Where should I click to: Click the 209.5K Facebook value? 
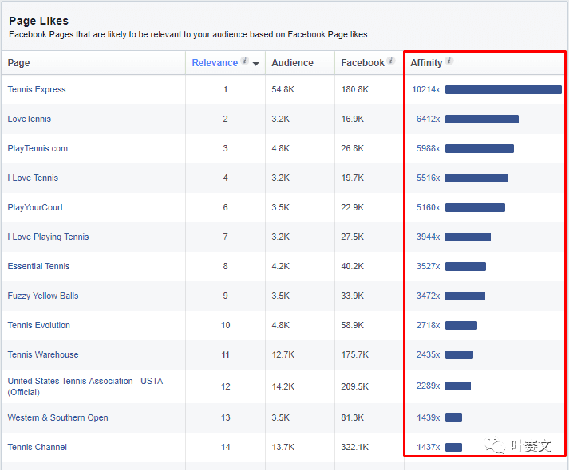(x=355, y=386)
